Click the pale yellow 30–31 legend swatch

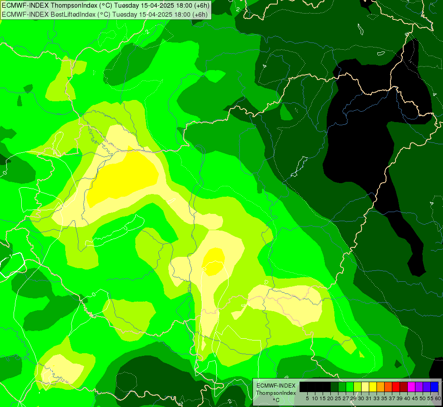tap(365, 387)
